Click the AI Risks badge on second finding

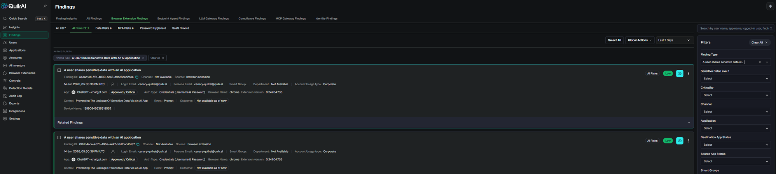(x=652, y=141)
